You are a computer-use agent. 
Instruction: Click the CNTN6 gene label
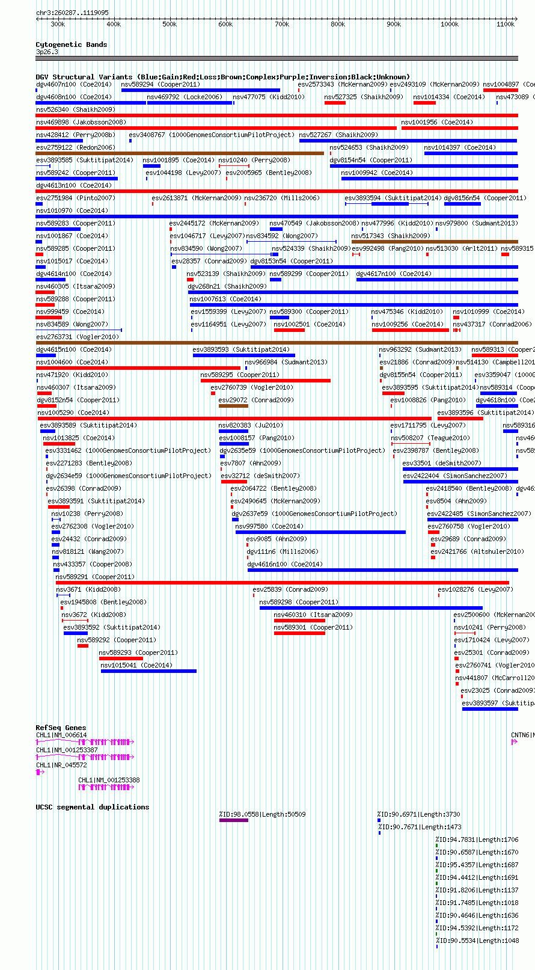pyautogui.click(x=522, y=735)
